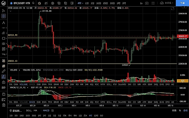This screenshot has height=118, width=189.
Task: Click the locate-to date button
Action: (16, 110)
